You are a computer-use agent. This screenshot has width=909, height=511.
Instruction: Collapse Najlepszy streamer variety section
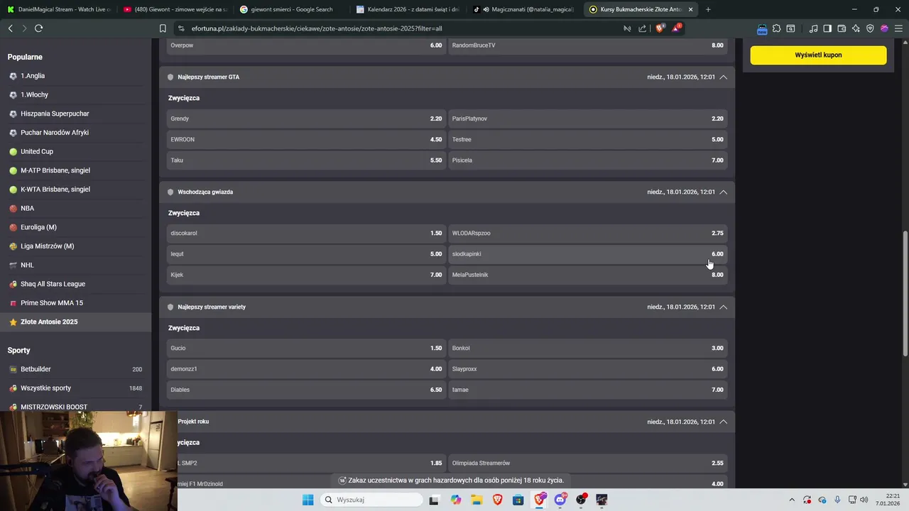click(x=723, y=307)
